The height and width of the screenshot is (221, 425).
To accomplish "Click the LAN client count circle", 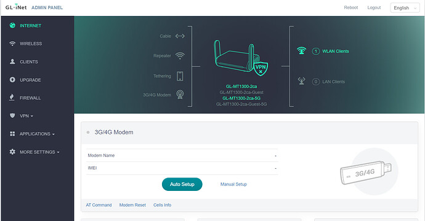I will pyautogui.click(x=315, y=82).
